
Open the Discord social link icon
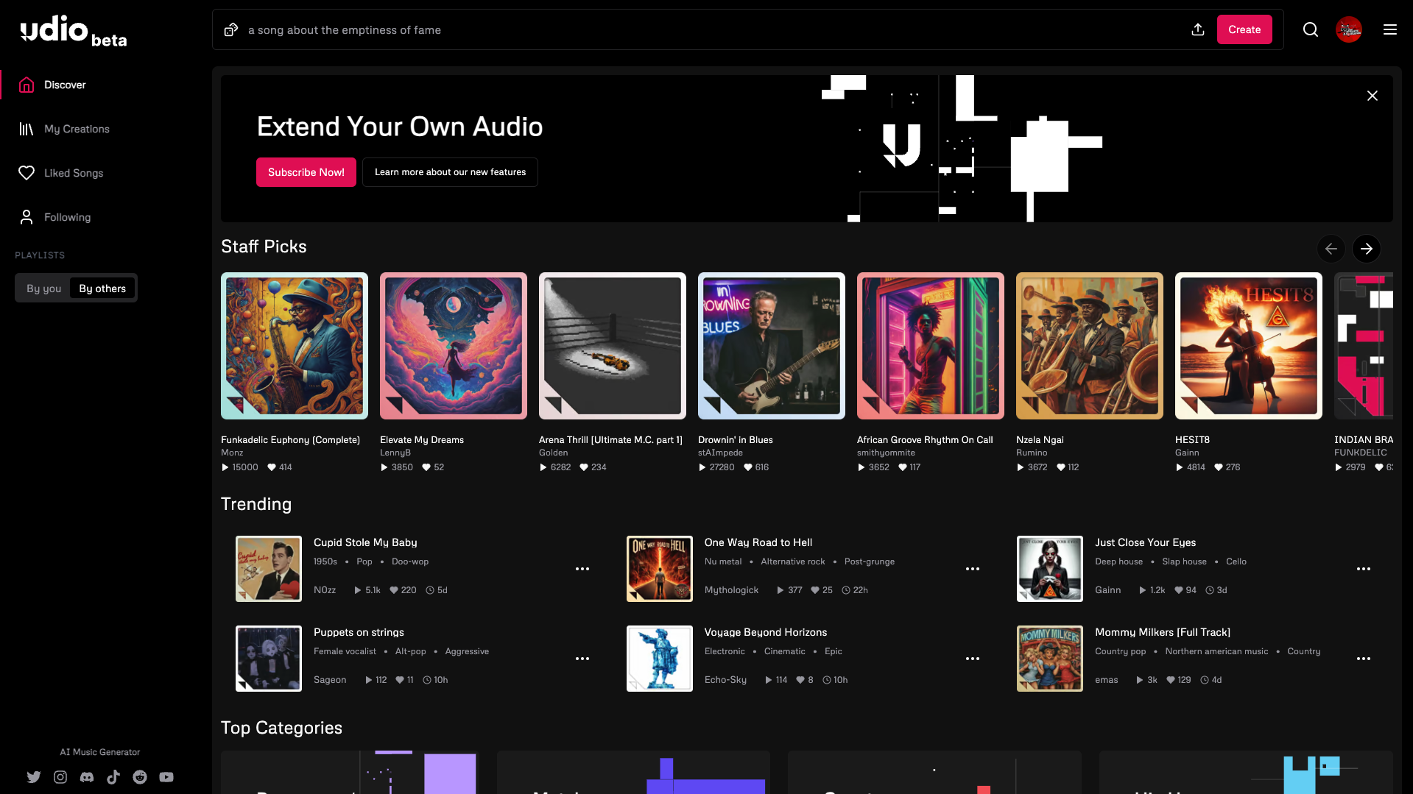pyautogui.click(x=87, y=777)
